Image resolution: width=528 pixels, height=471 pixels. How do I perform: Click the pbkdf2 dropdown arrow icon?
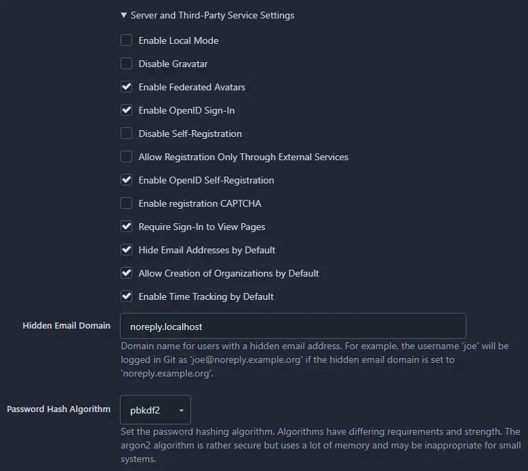coord(181,411)
